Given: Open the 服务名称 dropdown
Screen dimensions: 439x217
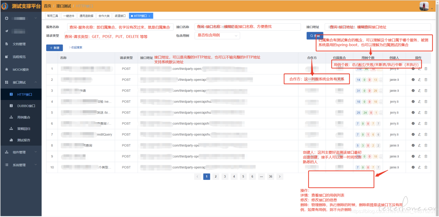Looking at the screenshot, I should pos(120,27).
